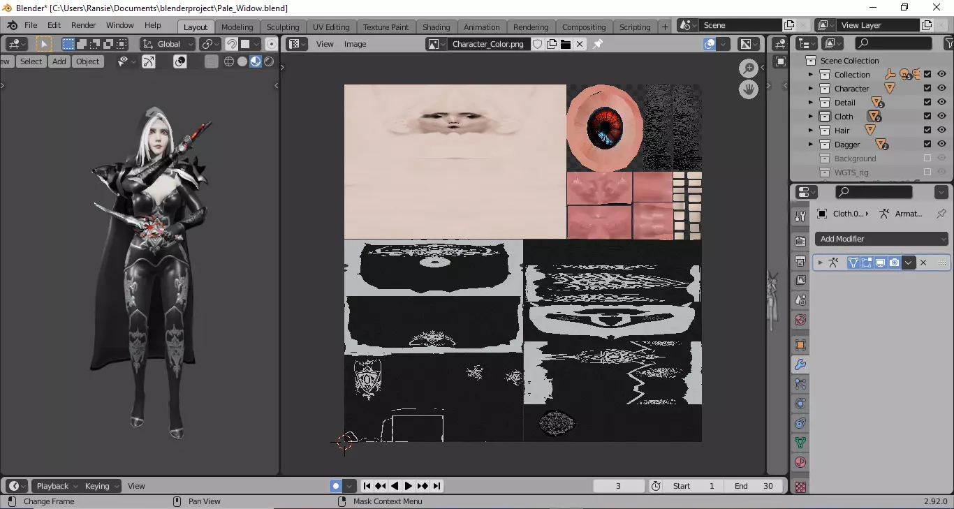Open Tool properties tab
This screenshot has width=954, height=509.
click(800, 216)
